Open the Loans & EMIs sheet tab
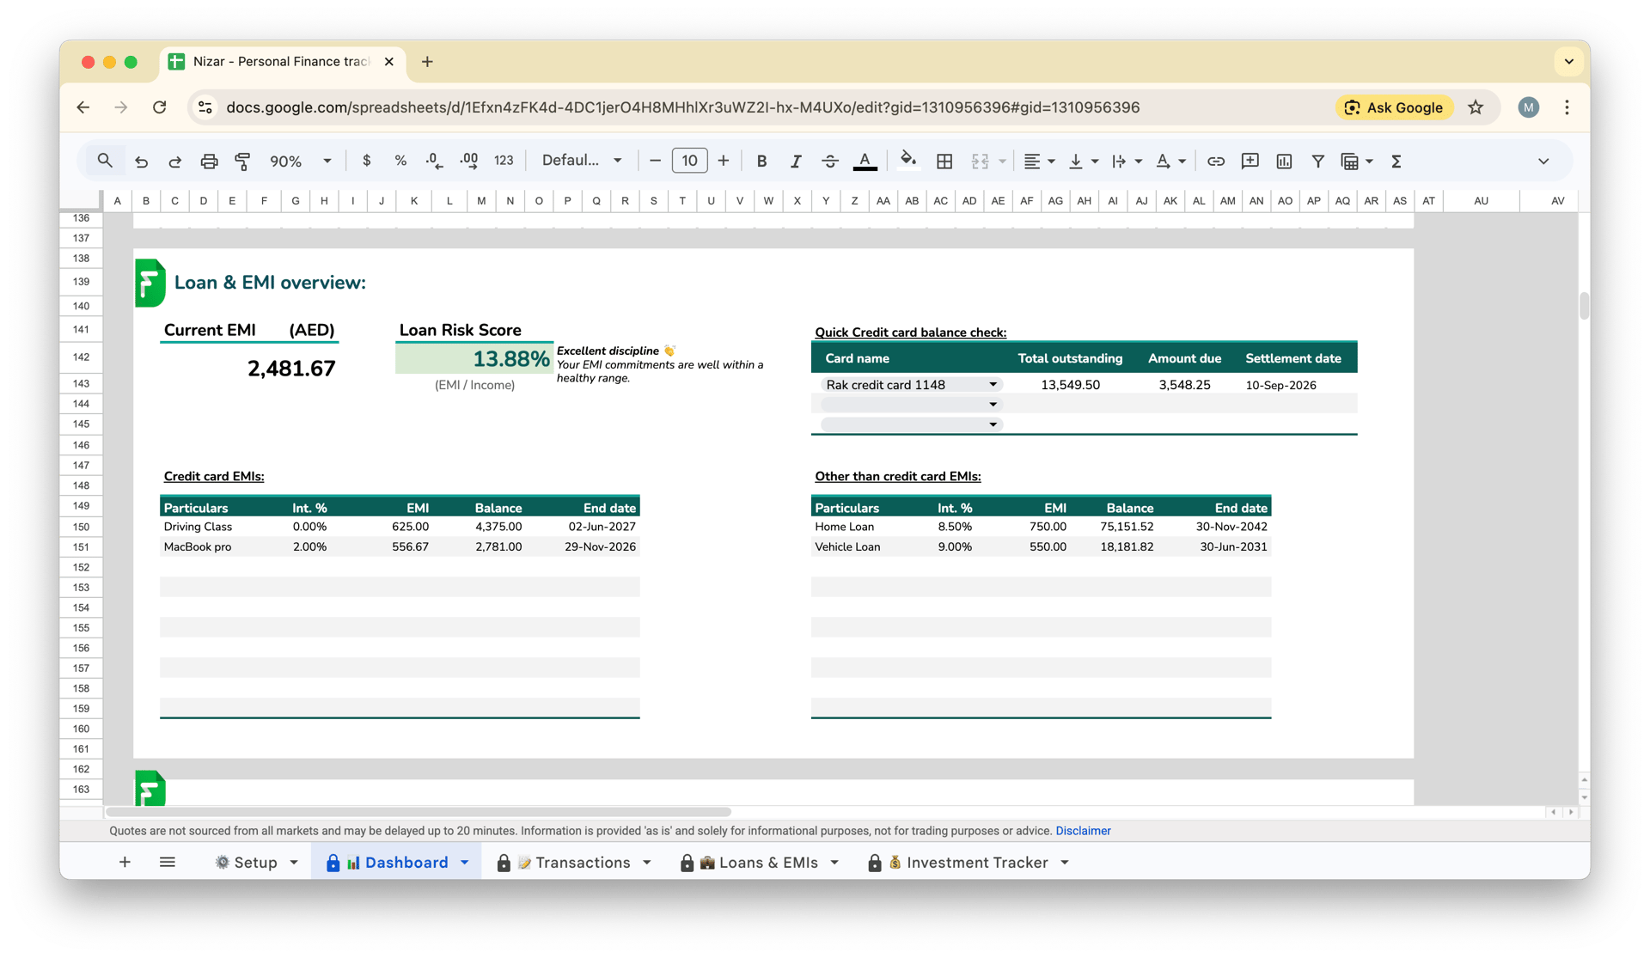Screen dimensions: 1650x958 (767, 862)
